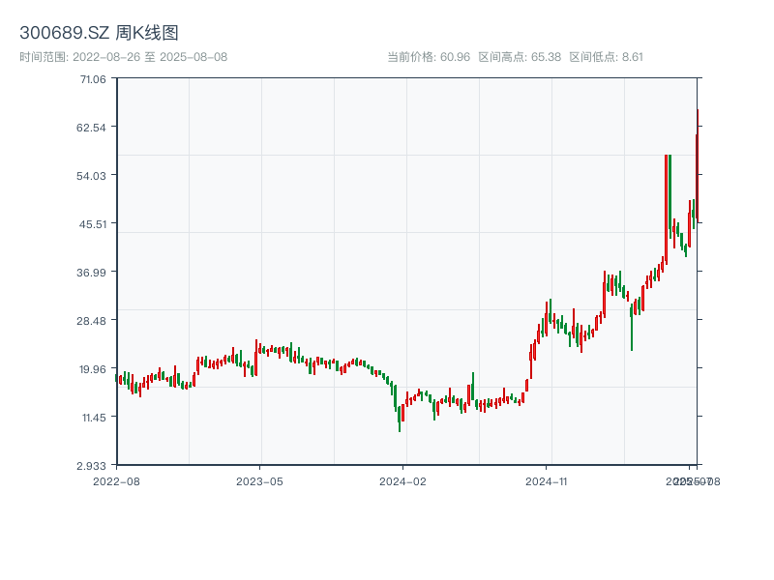Click the 2024-02 x-axis date label

tap(404, 480)
